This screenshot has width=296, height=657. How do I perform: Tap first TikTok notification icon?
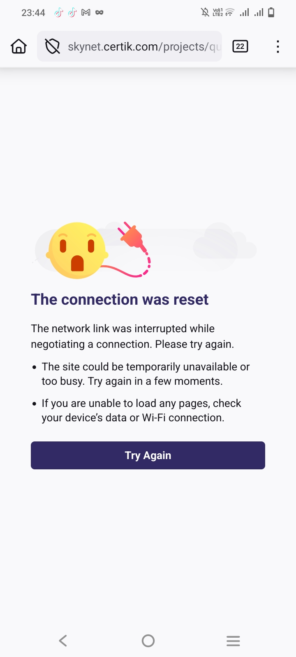tap(58, 13)
